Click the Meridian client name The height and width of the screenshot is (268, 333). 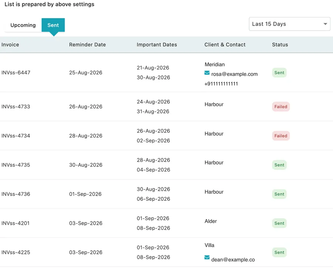[x=215, y=65]
